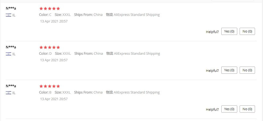Image resolution: width=263 pixels, height=121 pixels.
Task: Mark the Color C review as helpful with Yes
Action: coord(229,31)
